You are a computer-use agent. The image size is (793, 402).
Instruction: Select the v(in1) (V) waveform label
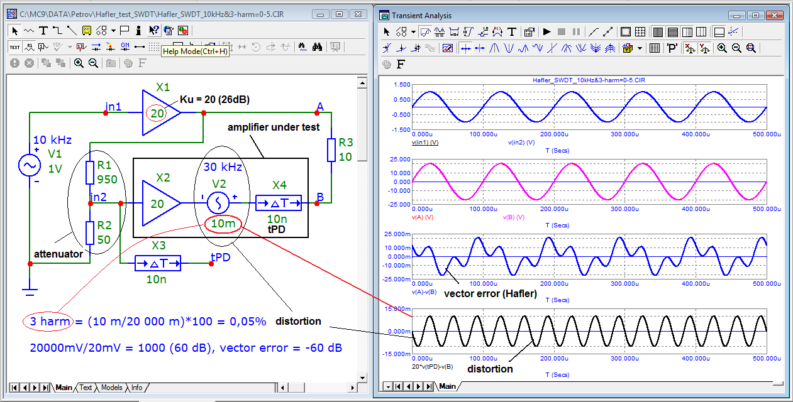(x=425, y=143)
